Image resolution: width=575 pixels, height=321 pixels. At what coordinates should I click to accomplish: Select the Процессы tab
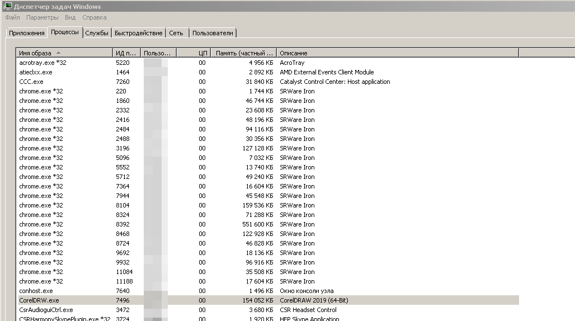(x=65, y=32)
